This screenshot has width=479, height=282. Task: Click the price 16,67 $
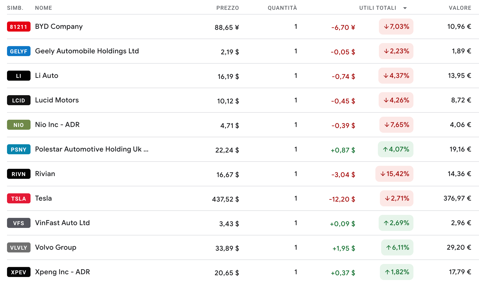[x=228, y=175]
